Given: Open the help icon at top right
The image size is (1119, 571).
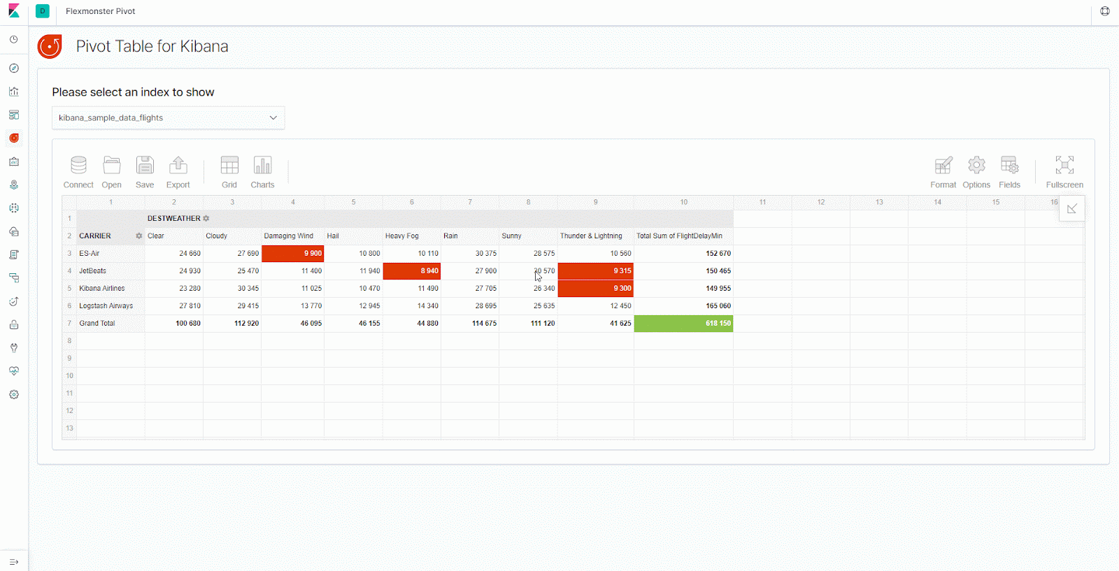Looking at the screenshot, I should point(1105,11).
